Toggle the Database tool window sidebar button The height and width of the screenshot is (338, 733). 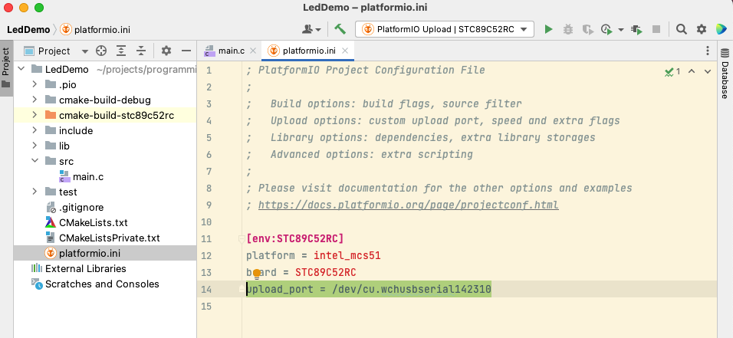725,77
